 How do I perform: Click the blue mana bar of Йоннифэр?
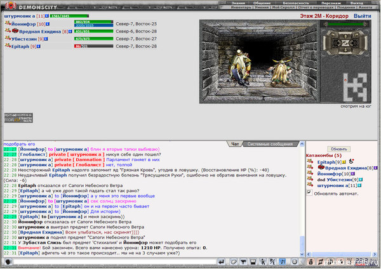click(x=93, y=25)
